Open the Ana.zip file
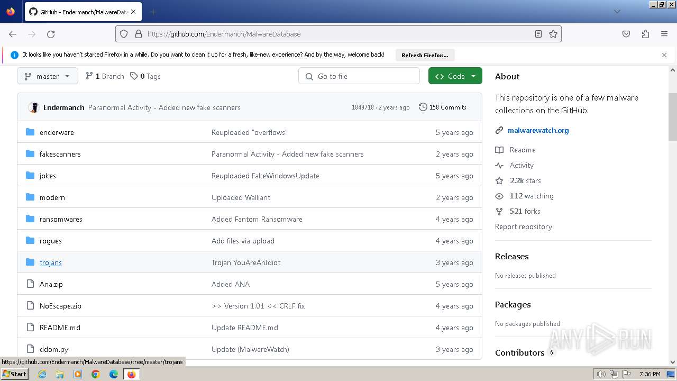Viewport: 677px width, 381px height. point(51,284)
